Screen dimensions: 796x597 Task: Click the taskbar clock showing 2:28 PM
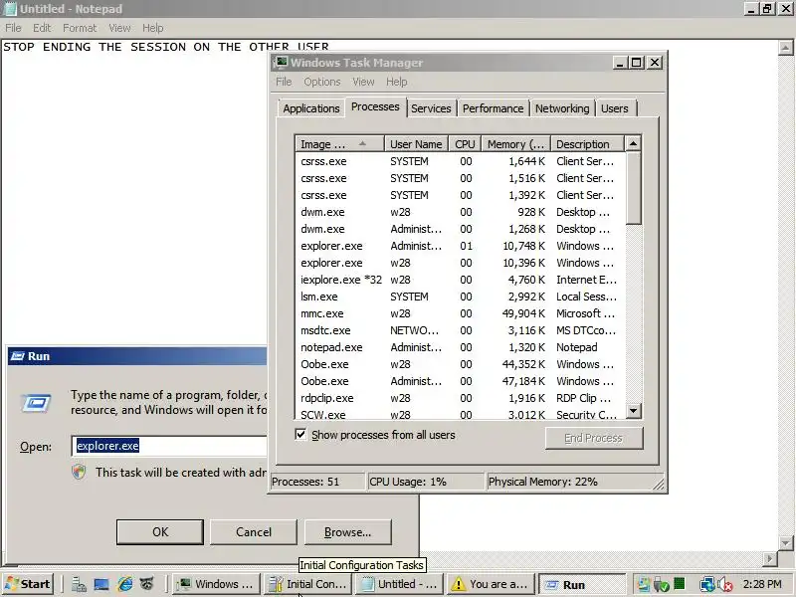(762, 584)
